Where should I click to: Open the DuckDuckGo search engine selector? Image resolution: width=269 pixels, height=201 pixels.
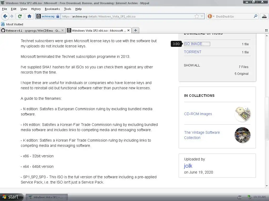click(x=211, y=16)
